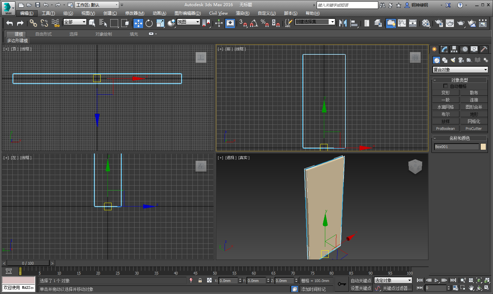The image size is (493, 294).
Task: Open the 工作区 workspace dropdown
Action: coord(97,5)
